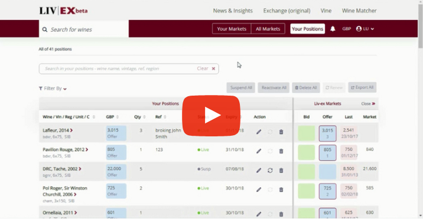Open the Vine menu item
This screenshot has height=219, width=423.
326,11
